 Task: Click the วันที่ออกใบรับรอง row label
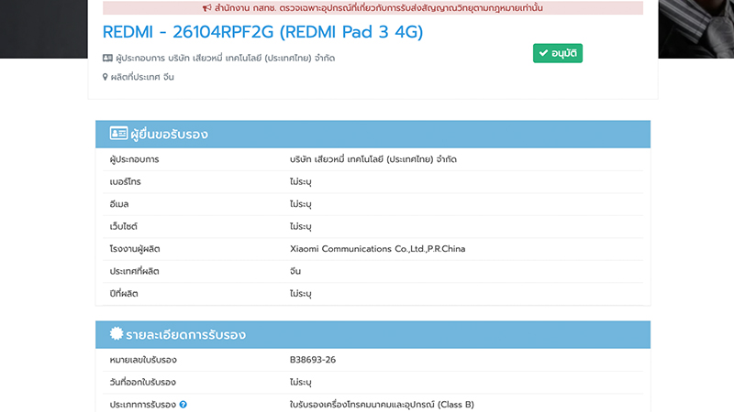click(x=143, y=382)
